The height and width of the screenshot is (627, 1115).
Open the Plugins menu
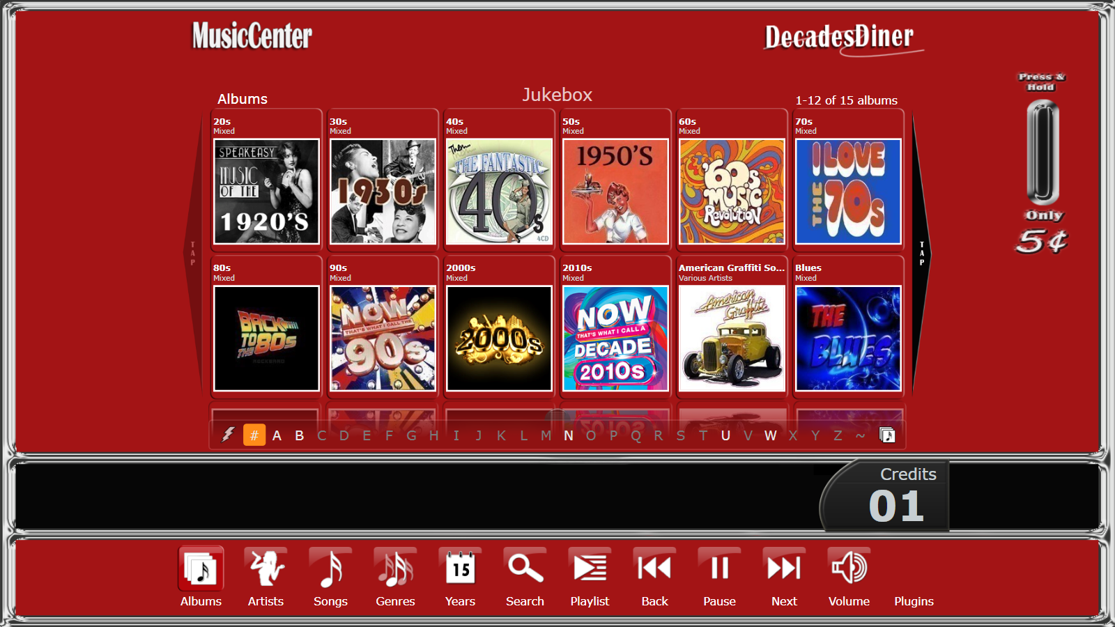[914, 601]
